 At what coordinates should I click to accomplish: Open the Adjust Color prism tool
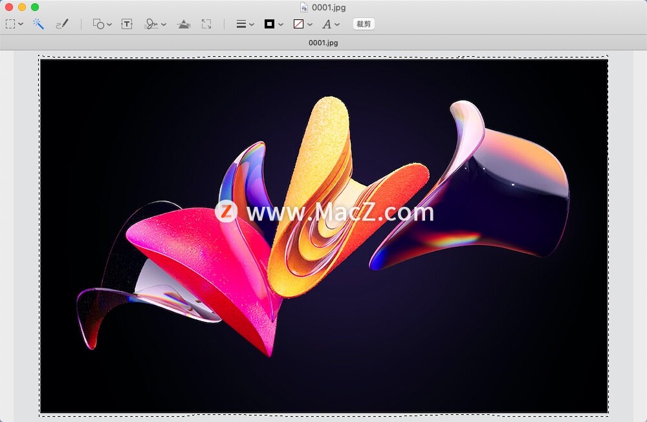pos(184,25)
